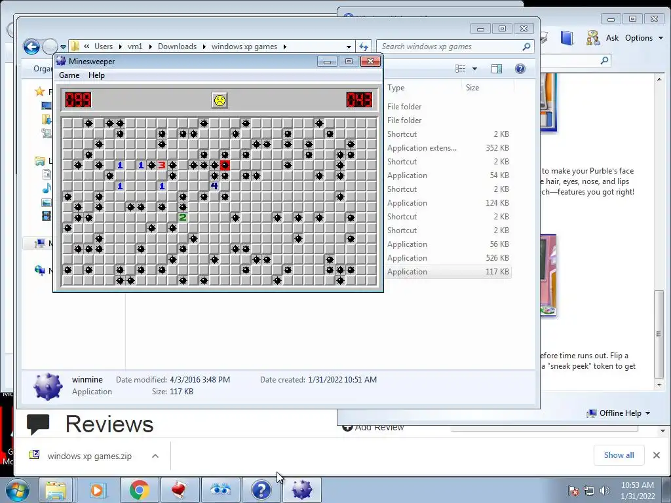Image resolution: width=671 pixels, height=503 pixels.
Task: Open menu for windows xp games.zip download
Action: pyautogui.click(x=155, y=456)
